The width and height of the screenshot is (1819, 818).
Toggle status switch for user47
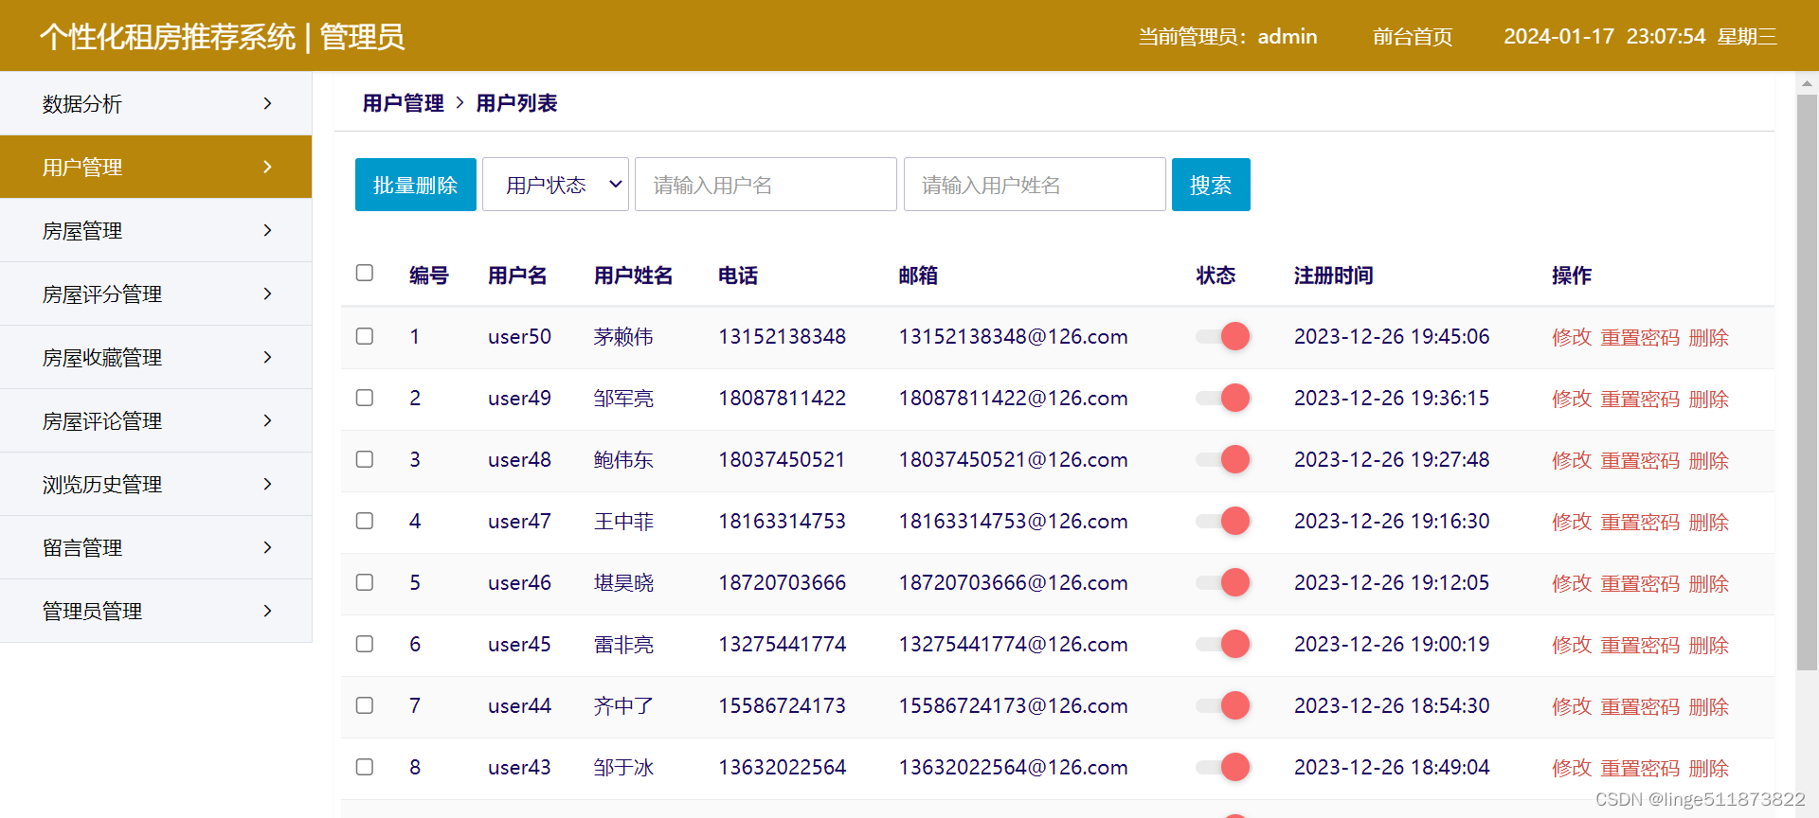[x=1223, y=521]
